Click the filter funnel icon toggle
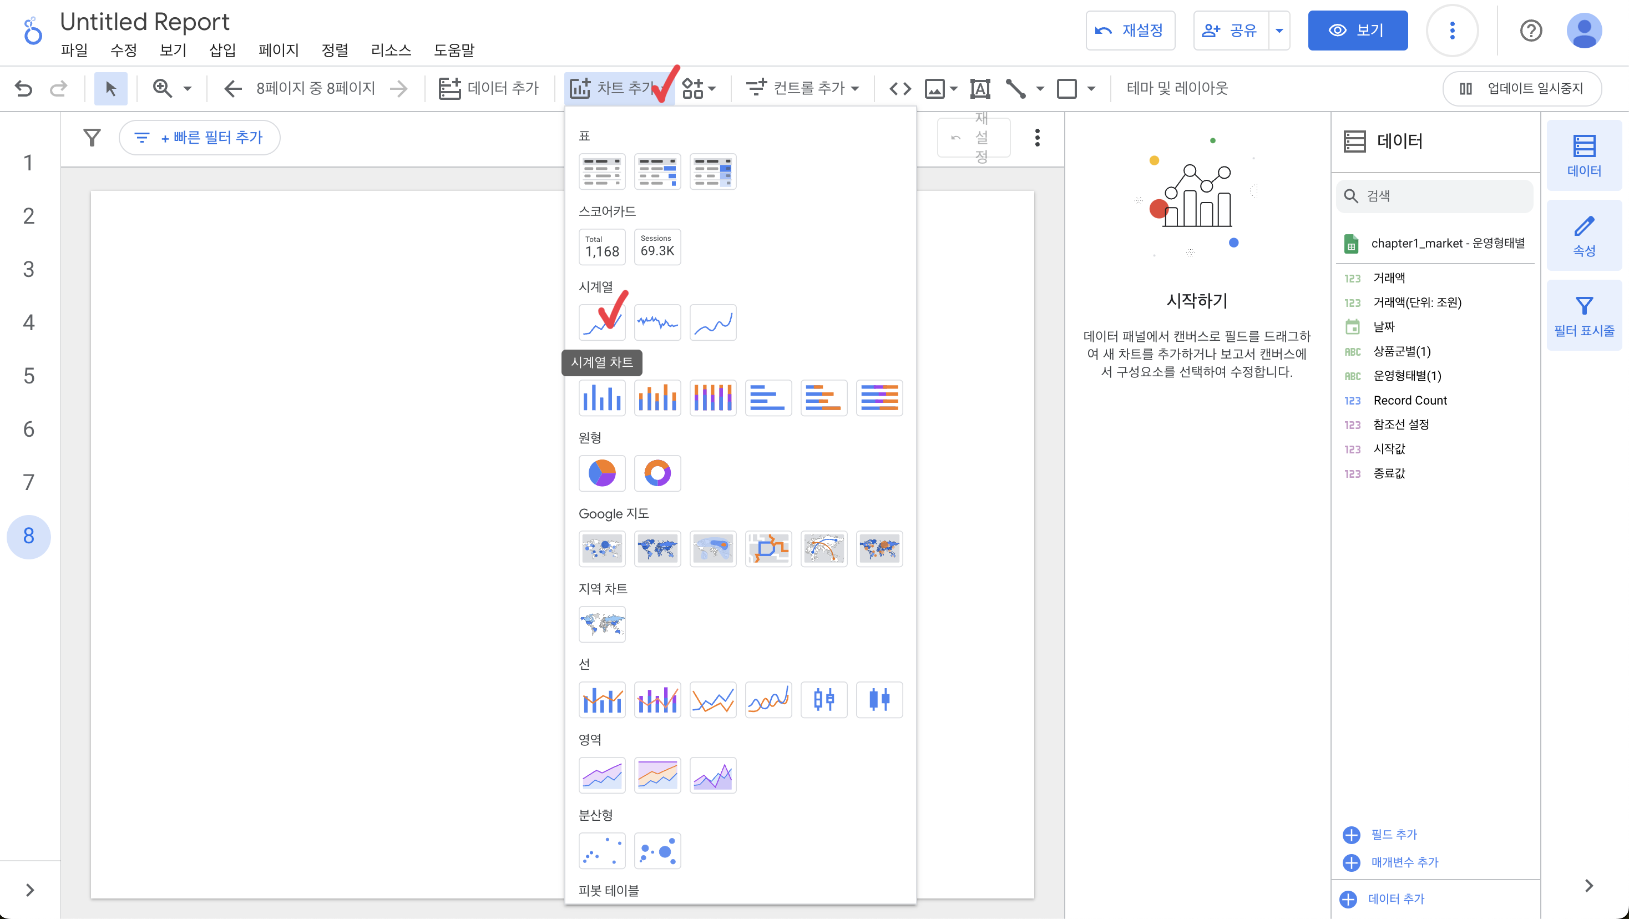The image size is (1629, 919). (92, 137)
